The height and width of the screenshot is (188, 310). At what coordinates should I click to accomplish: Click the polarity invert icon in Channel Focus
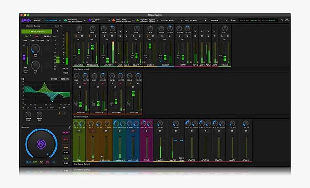coord(48,41)
